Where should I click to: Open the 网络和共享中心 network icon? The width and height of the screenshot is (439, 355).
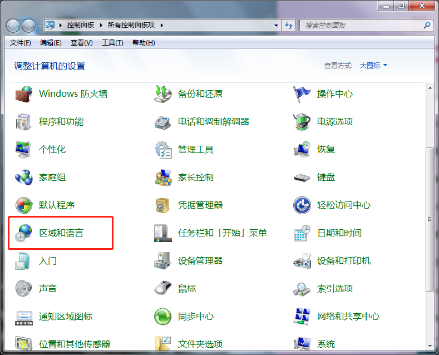click(x=302, y=317)
